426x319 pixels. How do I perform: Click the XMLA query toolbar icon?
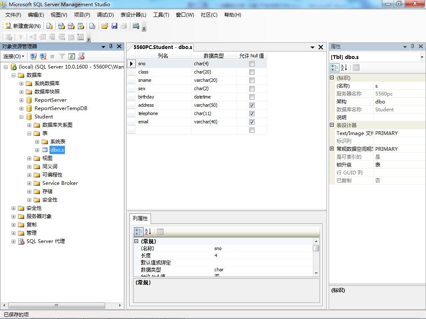81,26
